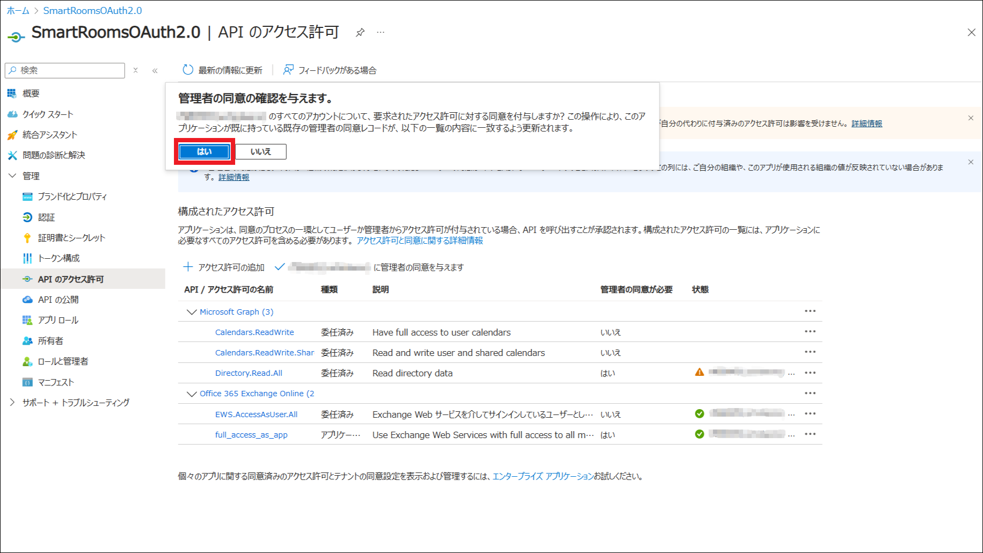
Task: Open the more options ellipsis for Directory.Read.All
Action: (x=810, y=373)
